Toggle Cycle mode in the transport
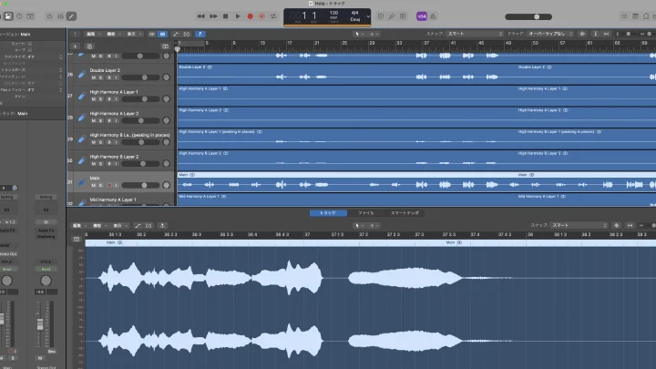Image resolution: width=656 pixels, height=369 pixels. tap(273, 16)
